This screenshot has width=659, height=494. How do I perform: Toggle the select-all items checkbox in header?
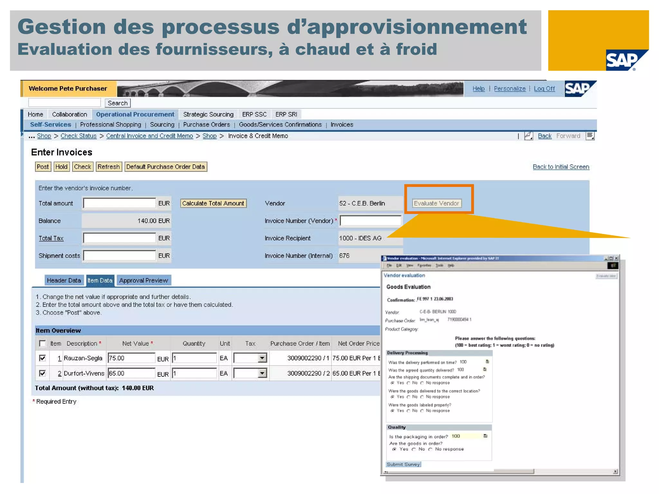click(42, 344)
